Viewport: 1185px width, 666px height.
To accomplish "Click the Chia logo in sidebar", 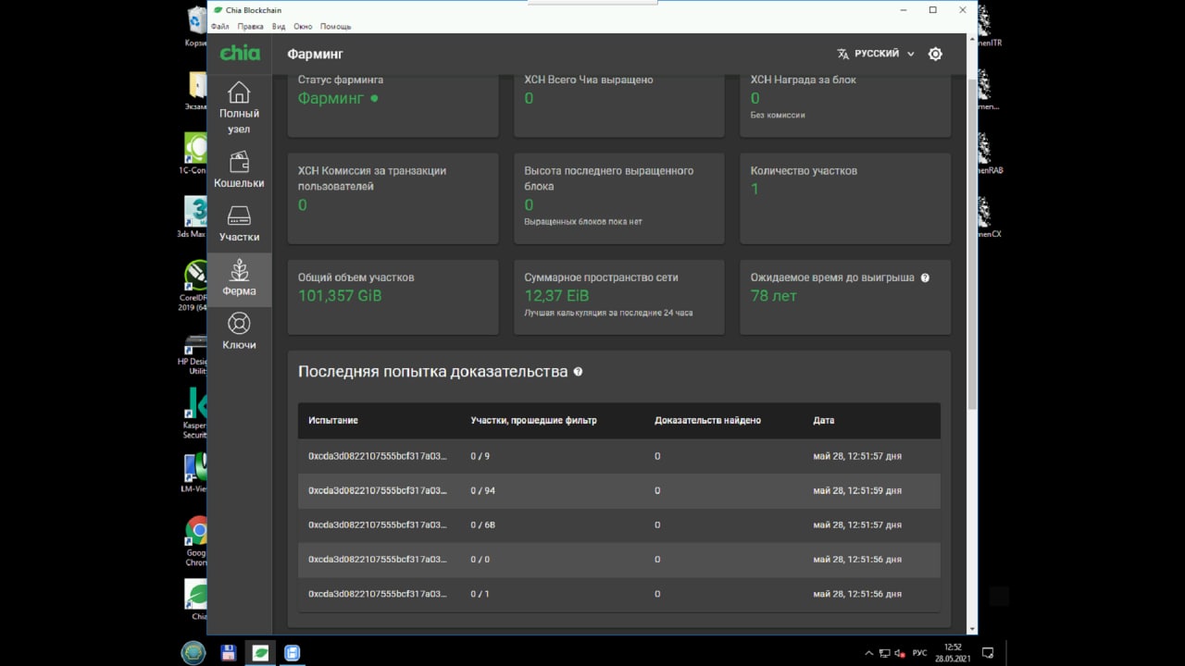I will click(x=240, y=54).
